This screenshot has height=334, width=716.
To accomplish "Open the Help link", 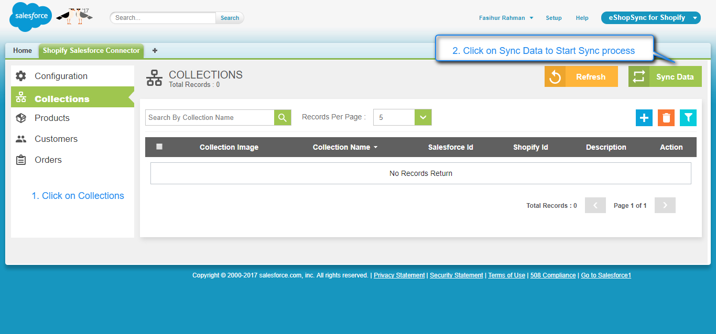I will (x=582, y=18).
